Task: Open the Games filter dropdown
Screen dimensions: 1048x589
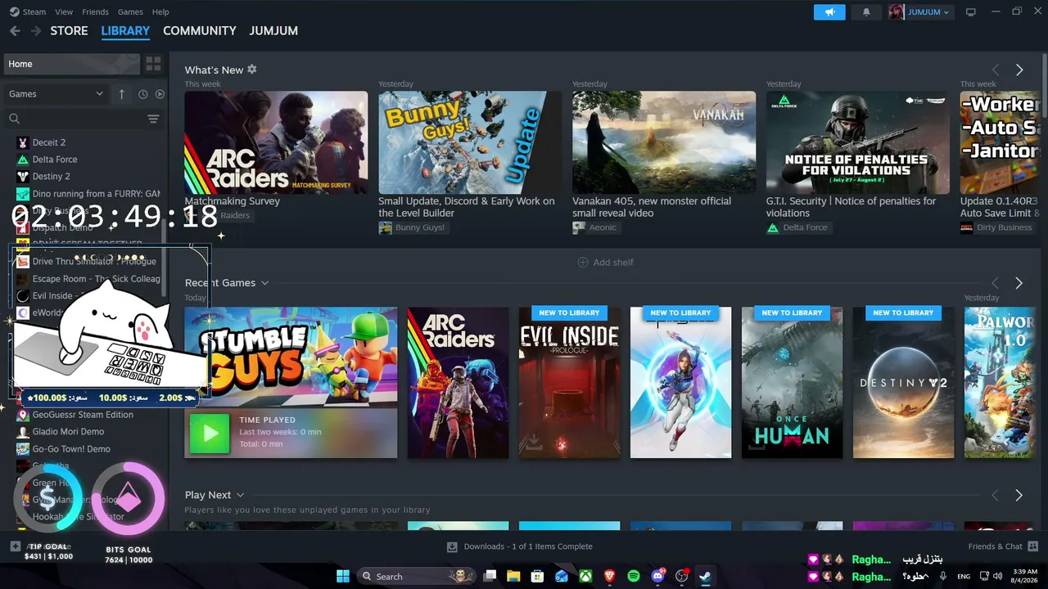Action: [56, 94]
